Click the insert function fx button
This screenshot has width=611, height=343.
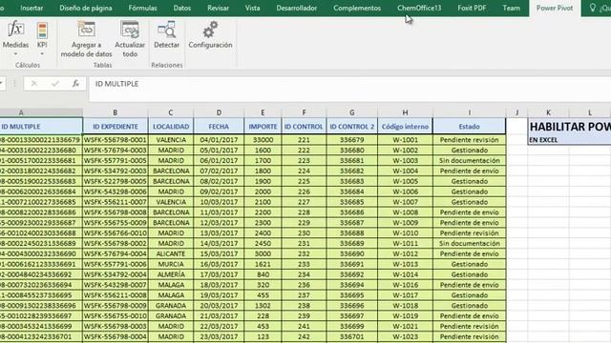pos(75,84)
